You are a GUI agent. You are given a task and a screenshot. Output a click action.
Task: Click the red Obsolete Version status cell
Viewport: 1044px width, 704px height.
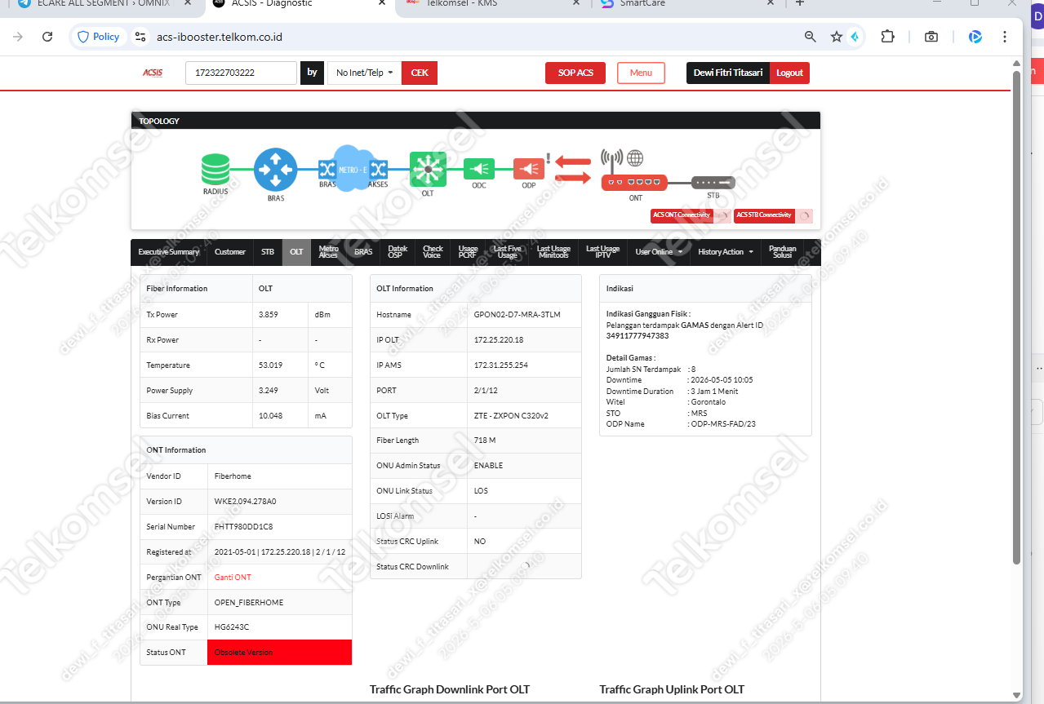coord(280,652)
